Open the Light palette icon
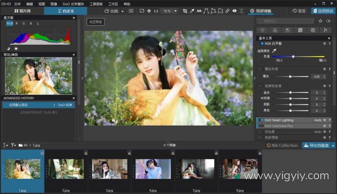This screenshot has height=194, width=337. (x=263, y=30)
